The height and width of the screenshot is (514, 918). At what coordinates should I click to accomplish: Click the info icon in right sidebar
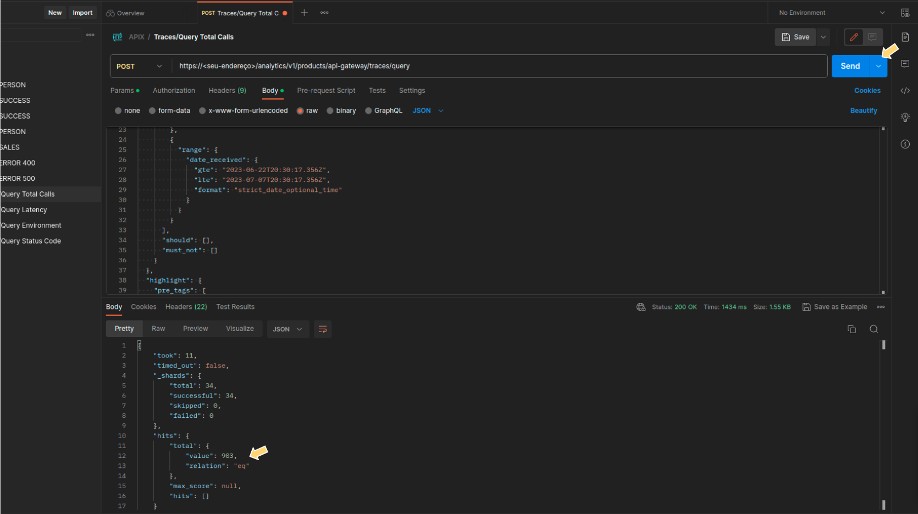point(905,144)
